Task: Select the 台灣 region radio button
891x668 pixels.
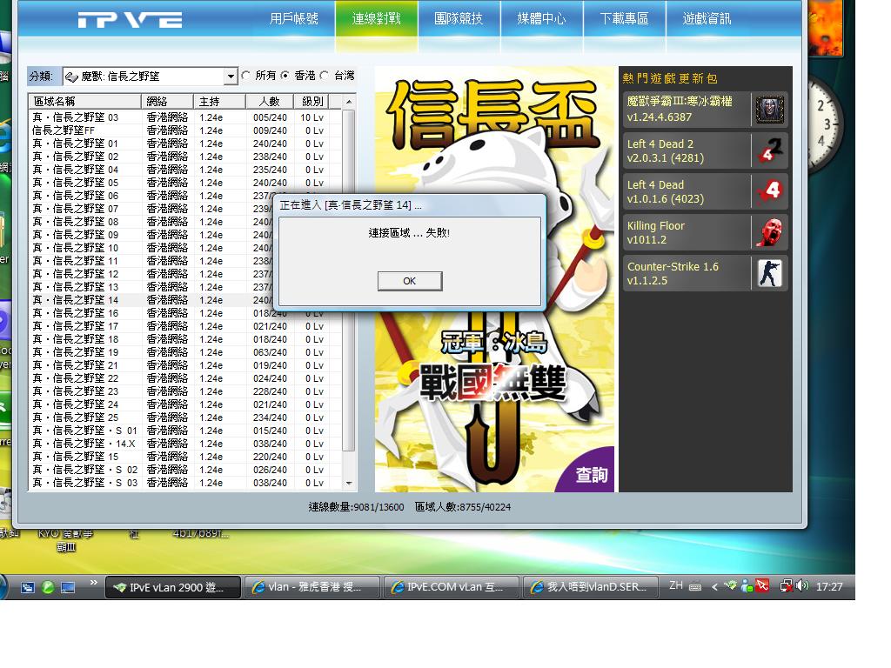Action: [325, 77]
